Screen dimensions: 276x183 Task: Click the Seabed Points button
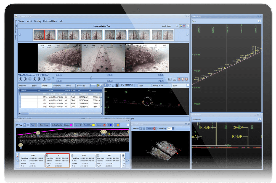pyautogui.click(x=56, y=125)
